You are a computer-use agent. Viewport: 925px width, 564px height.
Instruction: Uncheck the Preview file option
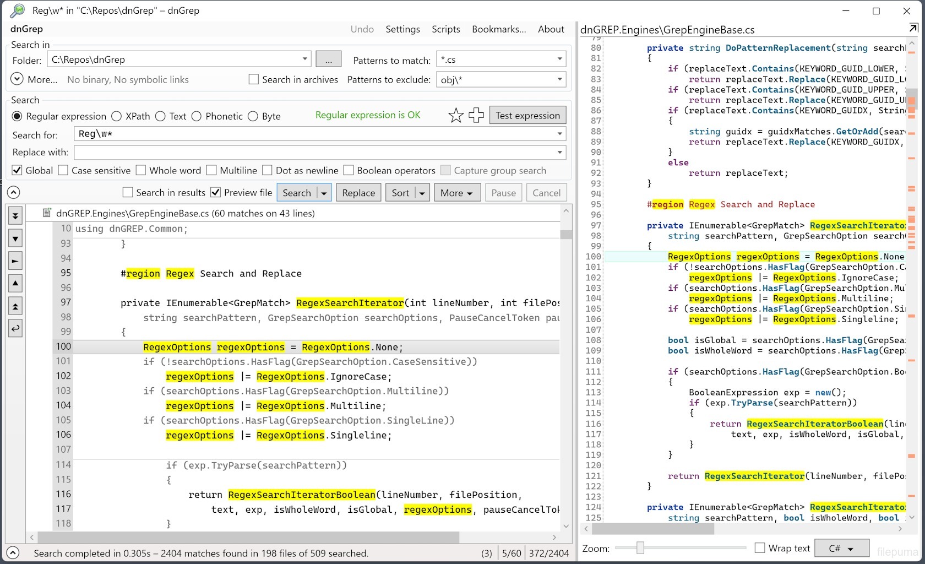pyautogui.click(x=216, y=193)
